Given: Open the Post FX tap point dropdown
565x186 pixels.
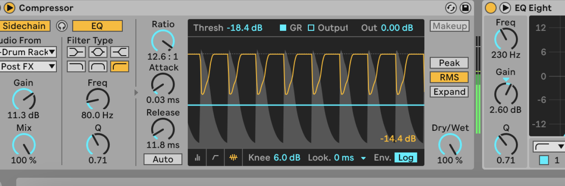Looking at the screenshot, I should pos(28,67).
